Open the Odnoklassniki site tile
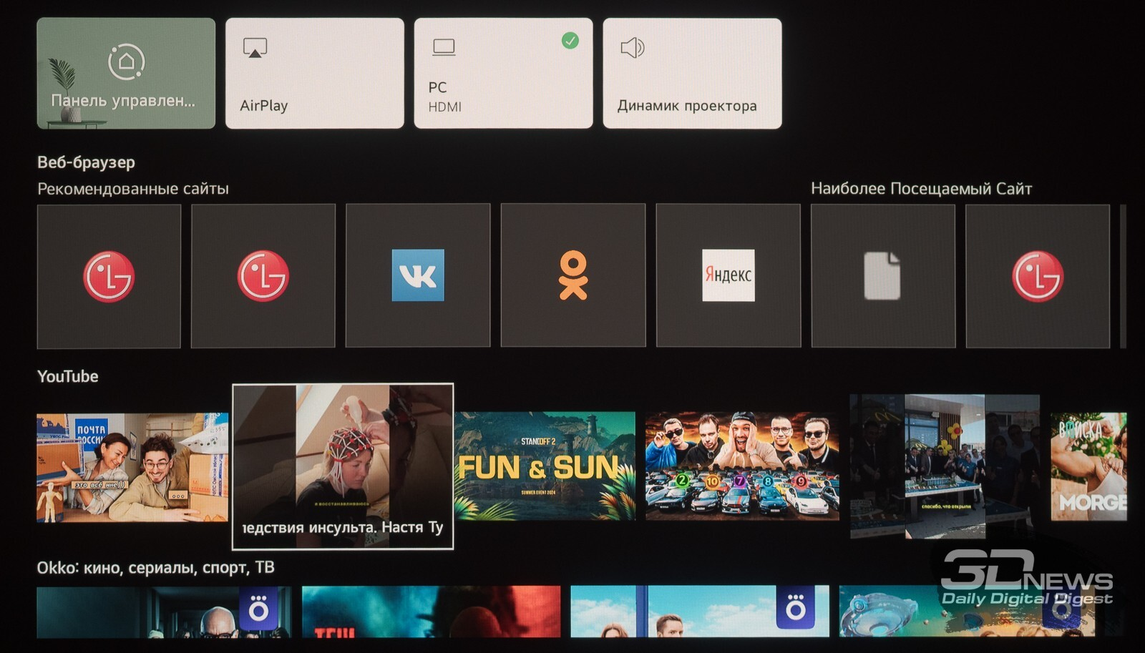Viewport: 1145px width, 653px height. (573, 275)
